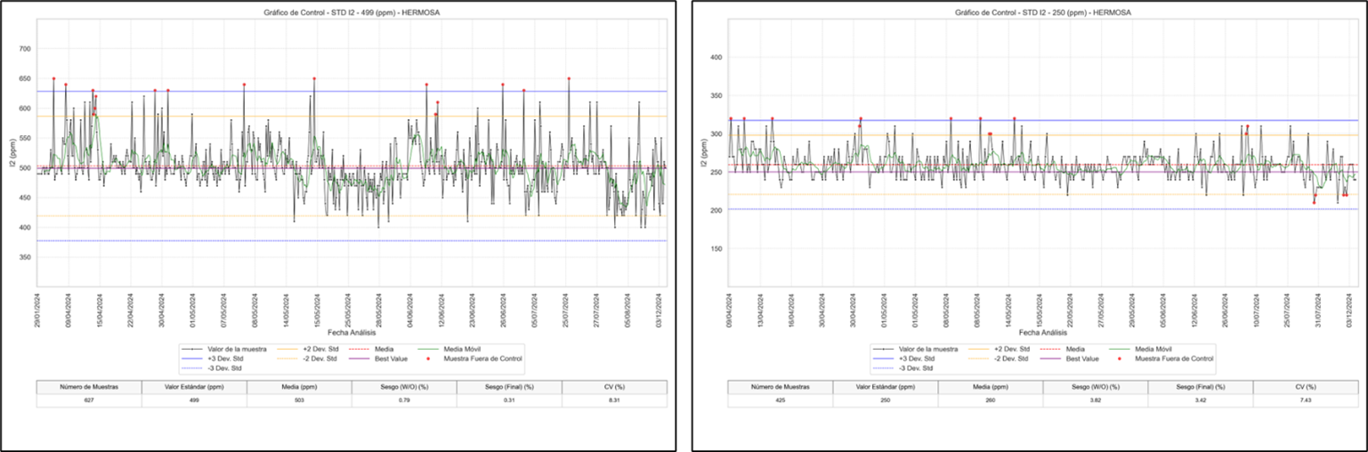1368x452 pixels.
Task: Click '+3 Dev. Std' legend line in left chart
Action: (x=190, y=359)
